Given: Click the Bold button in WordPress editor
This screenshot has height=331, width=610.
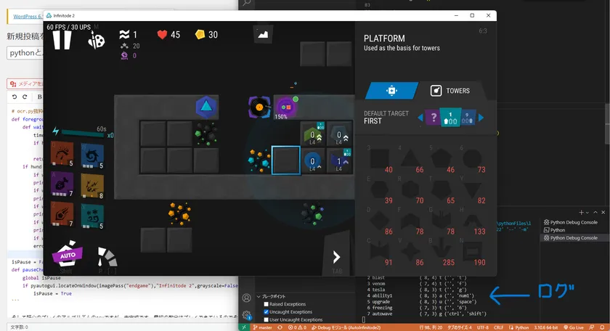Looking at the screenshot, I should pyautogui.click(x=40, y=97).
